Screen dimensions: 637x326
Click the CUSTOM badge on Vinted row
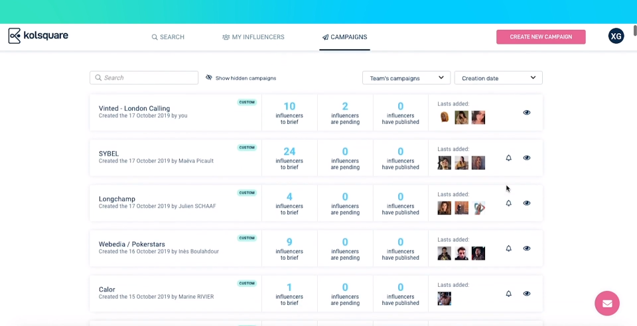pyautogui.click(x=247, y=102)
